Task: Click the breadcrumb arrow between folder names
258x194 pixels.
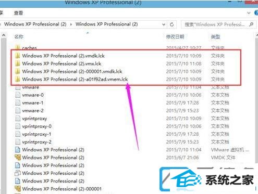Action: [x=71, y=24]
